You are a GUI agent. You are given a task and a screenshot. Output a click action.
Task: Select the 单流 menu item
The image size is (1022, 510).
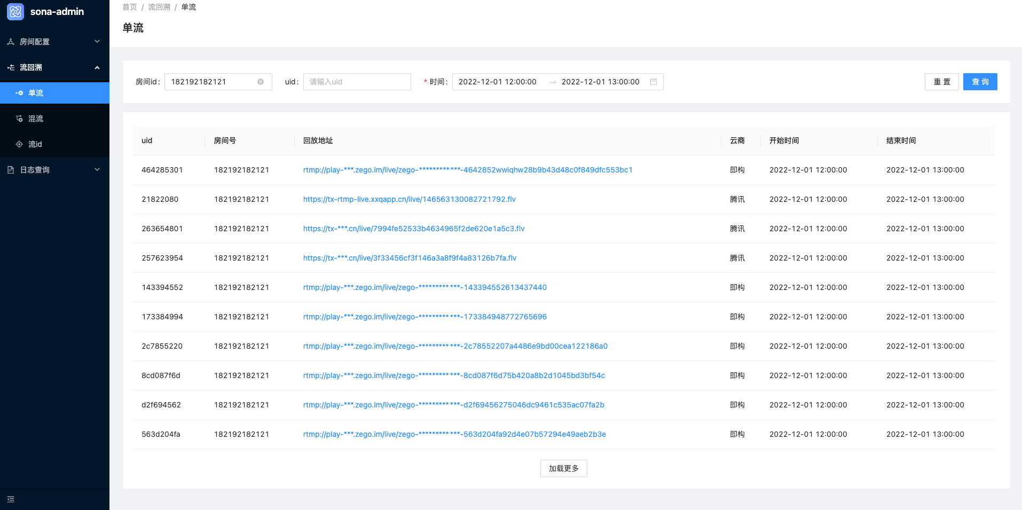(54, 93)
